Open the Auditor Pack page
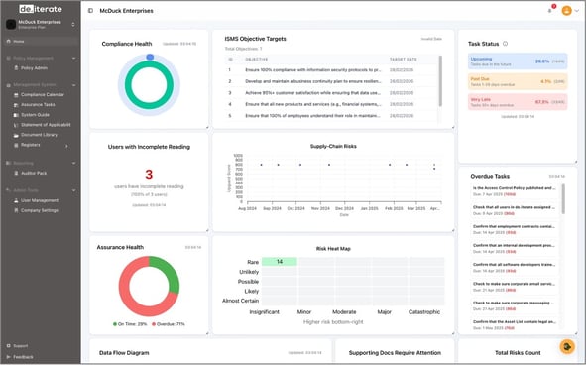 click(x=34, y=173)
